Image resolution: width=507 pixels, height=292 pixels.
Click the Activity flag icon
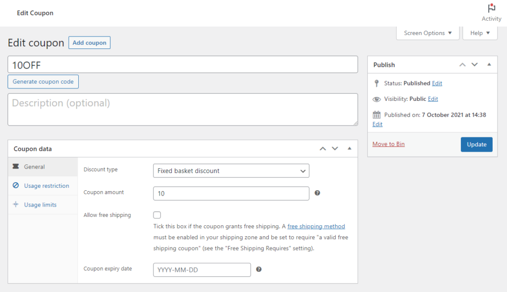491,8
